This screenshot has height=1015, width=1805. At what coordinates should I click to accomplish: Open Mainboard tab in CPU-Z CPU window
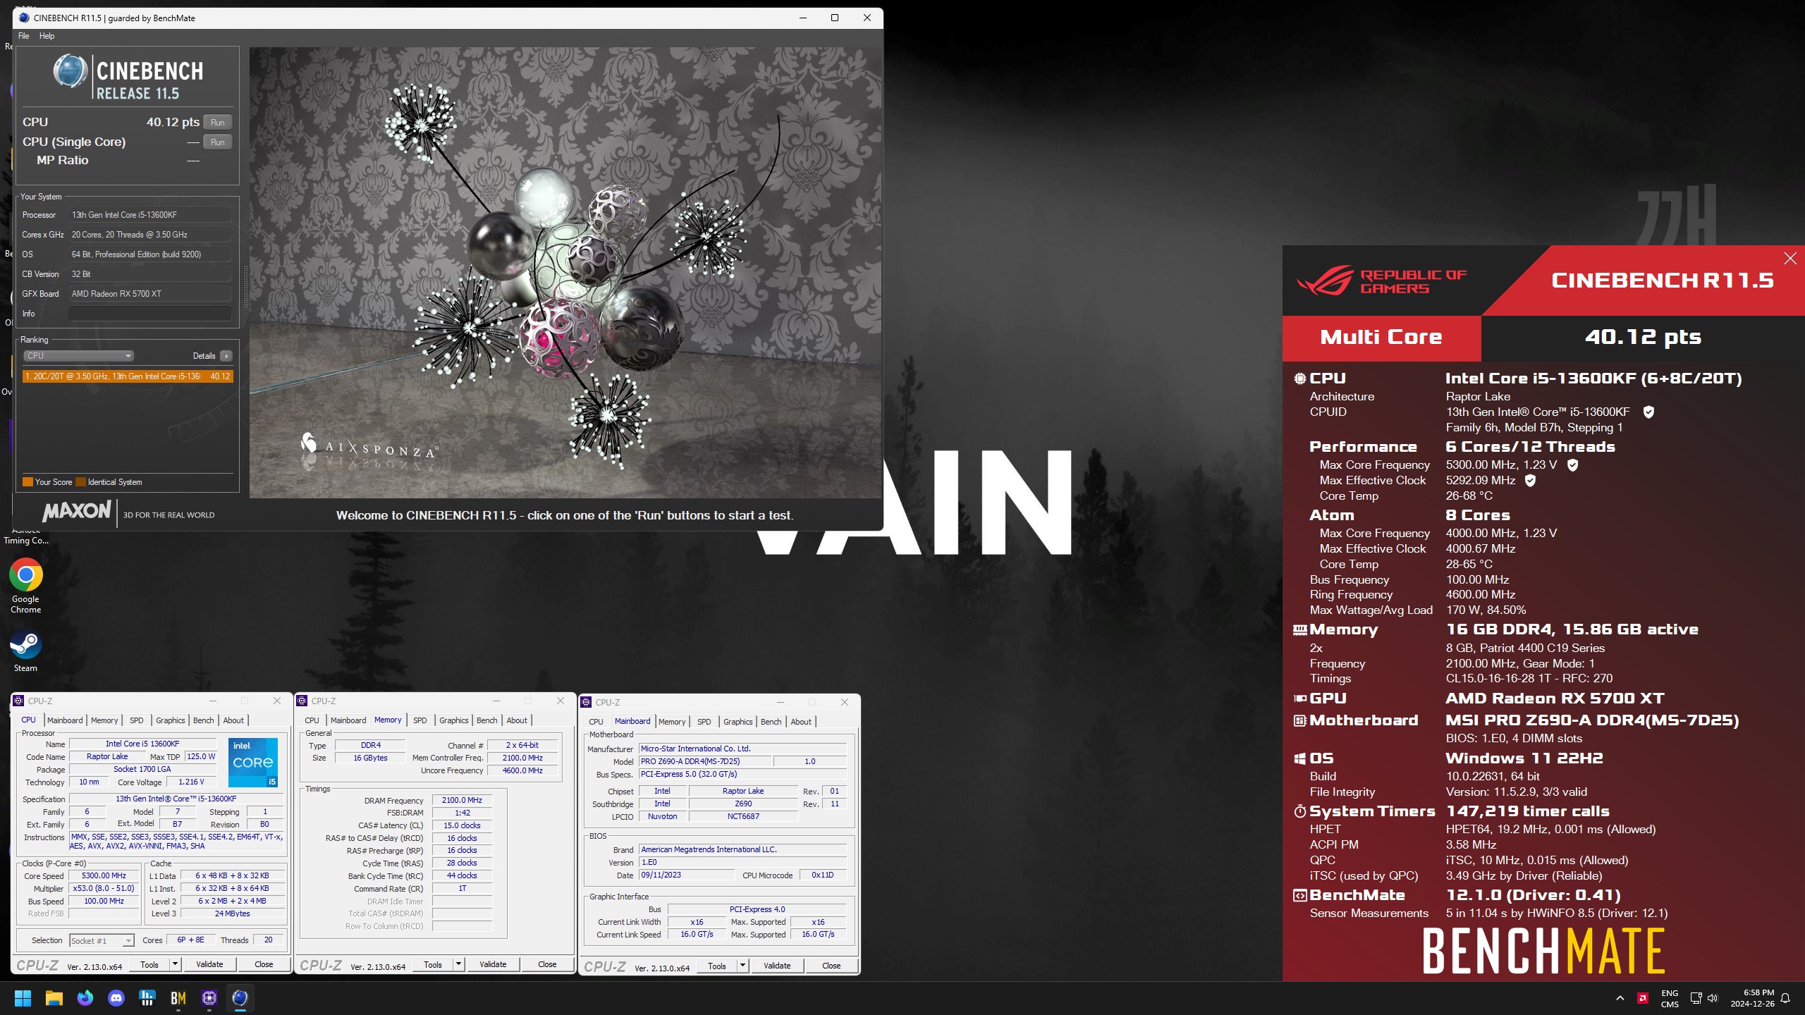pos(65,720)
